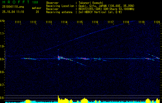Click the observer name Takanori Kawachi

[91, 3]
